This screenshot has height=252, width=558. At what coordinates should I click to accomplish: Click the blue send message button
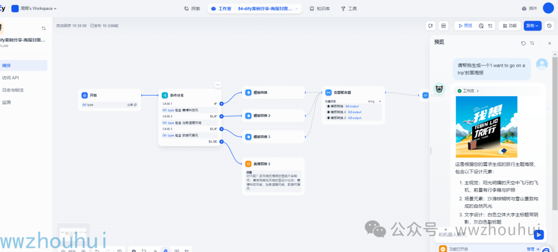pyautogui.click(x=539, y=234)
